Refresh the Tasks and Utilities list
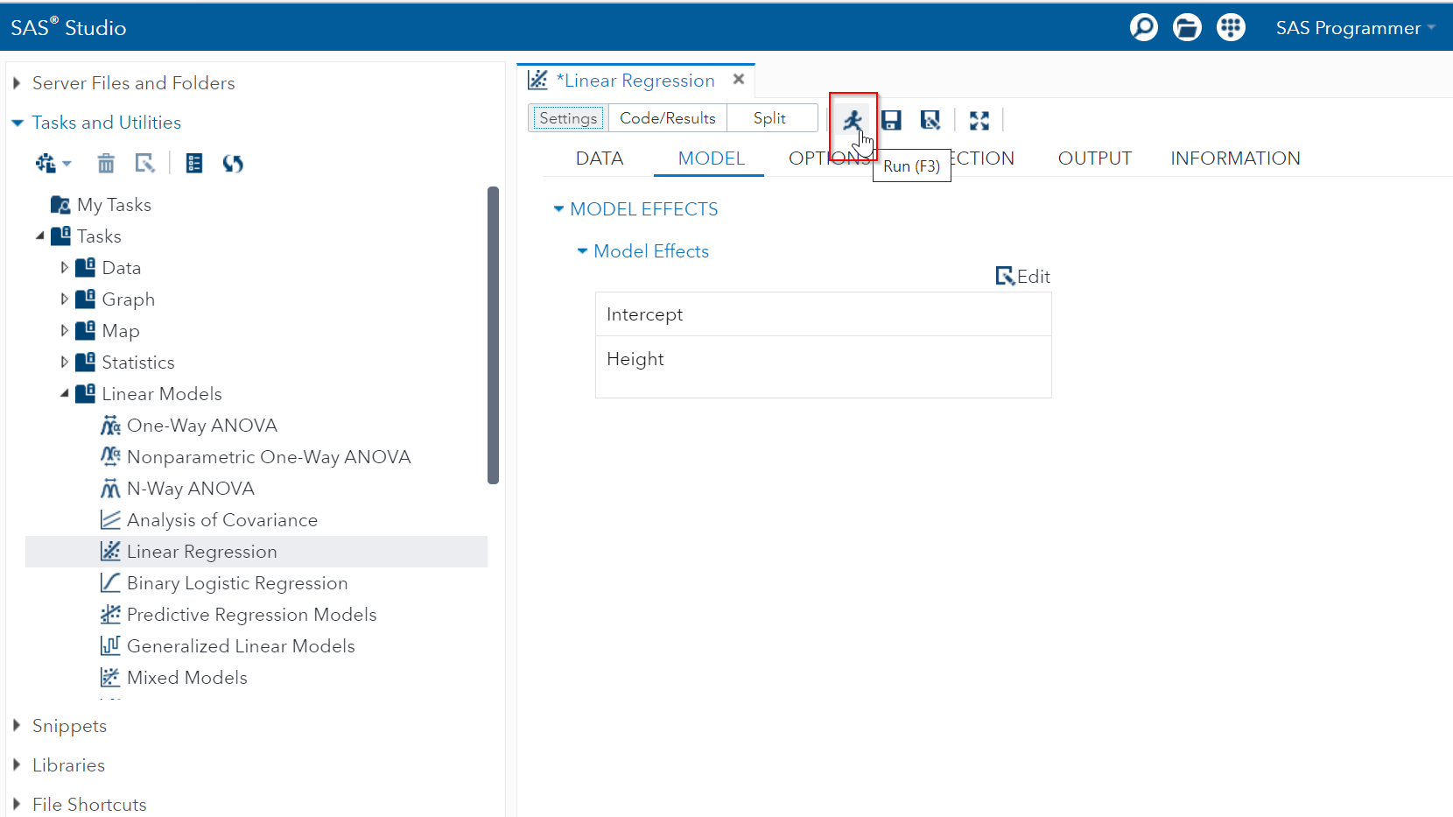1453x817 pixels. pos(233,163)
